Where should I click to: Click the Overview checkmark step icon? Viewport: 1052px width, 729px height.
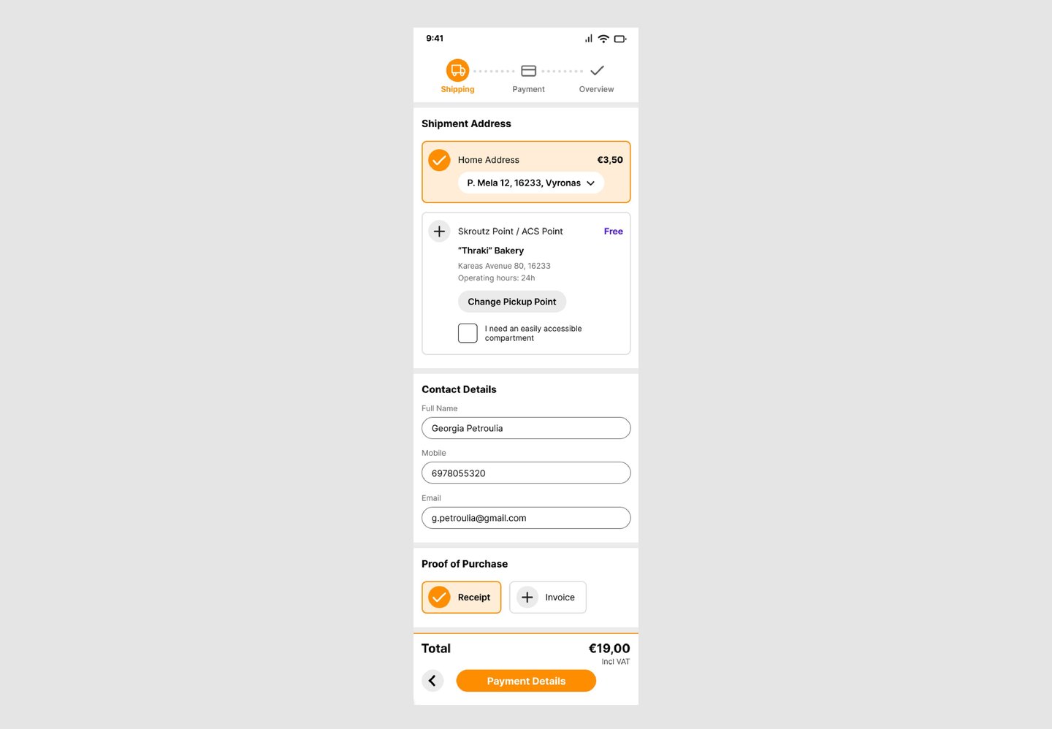tap(597, 71)
